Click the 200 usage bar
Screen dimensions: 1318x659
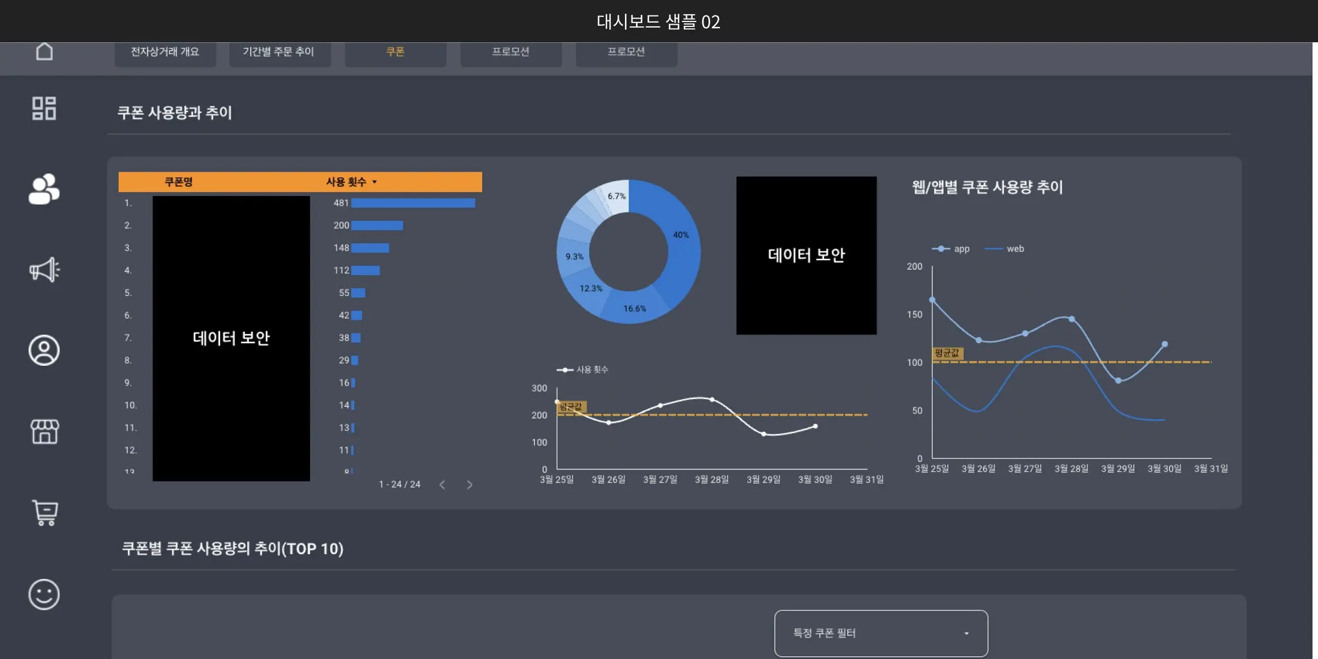377,226
